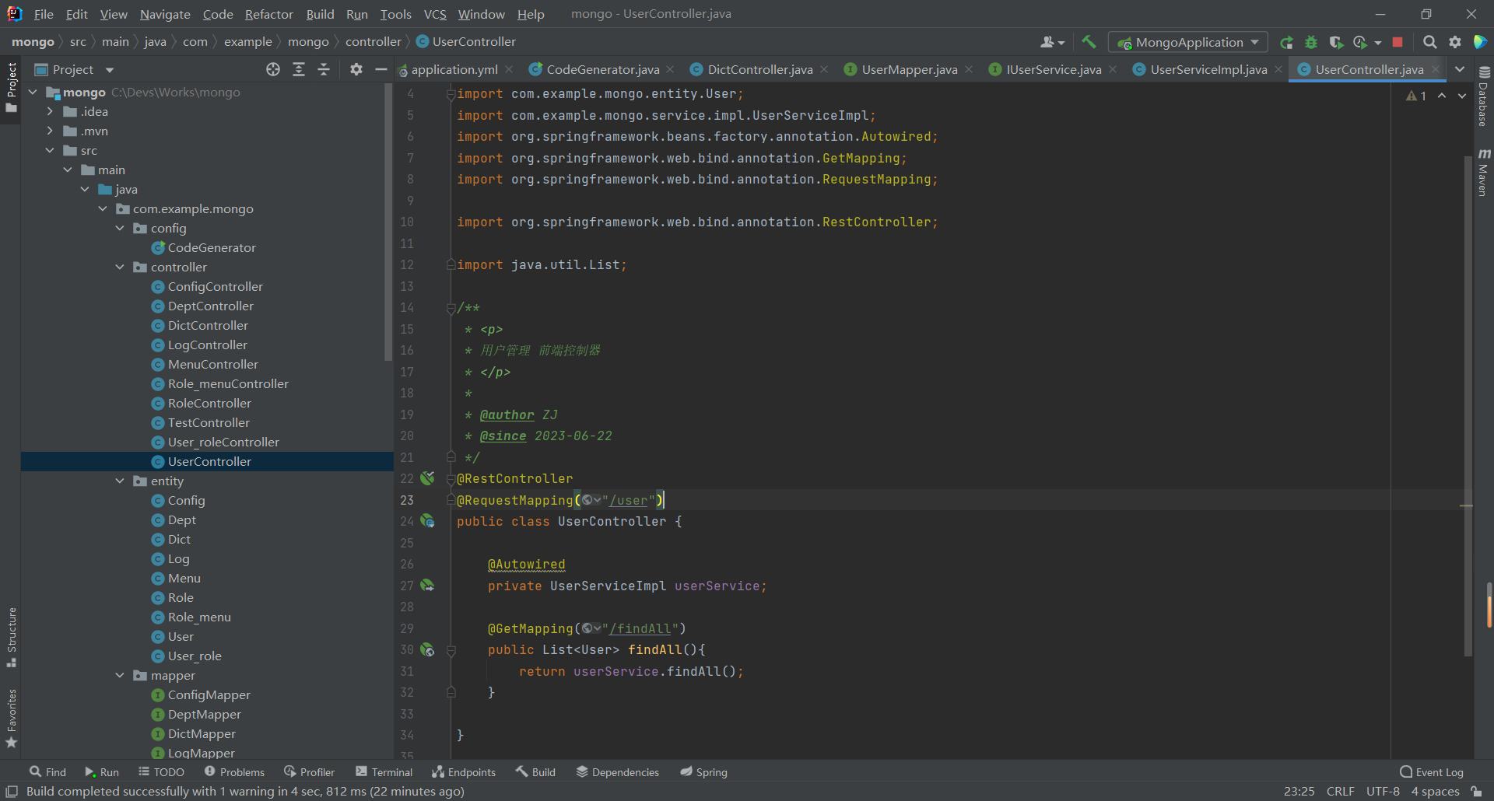Fold the findAll method at line 30
Viewport: 1494px width, 801px height.
pyautogui.click(x=451, y=650)
